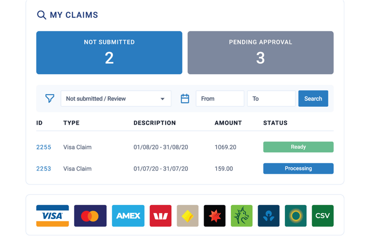Image resolution: width=370 pixels, height=237 pixels.
Task: Select the red Westpac W logo
Action: [161, 216]
